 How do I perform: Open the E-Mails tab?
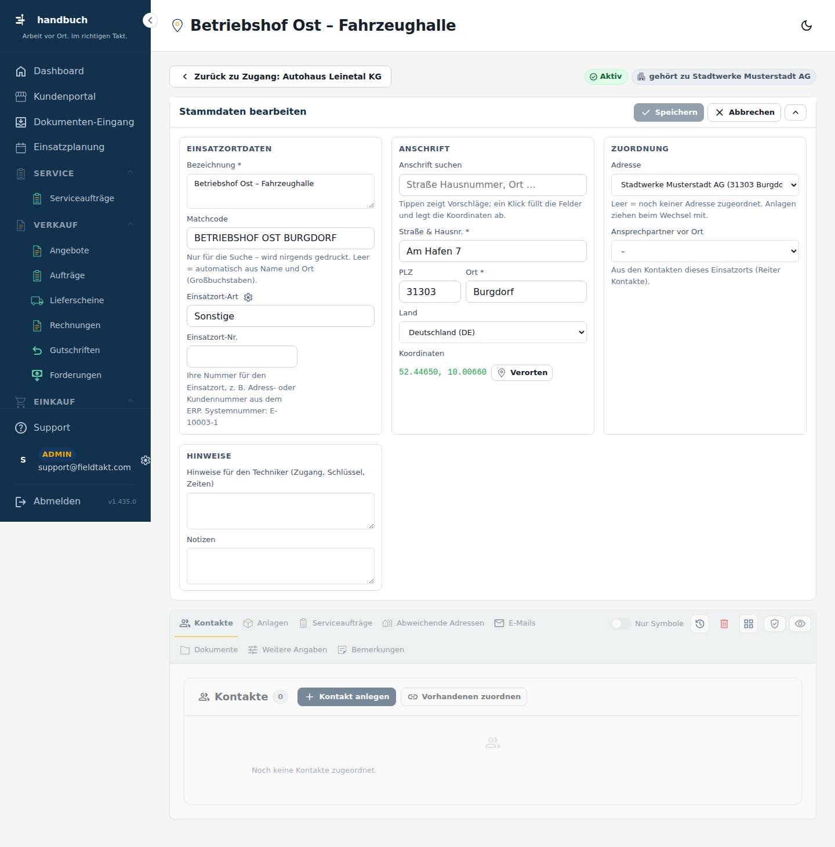[515, 623]
